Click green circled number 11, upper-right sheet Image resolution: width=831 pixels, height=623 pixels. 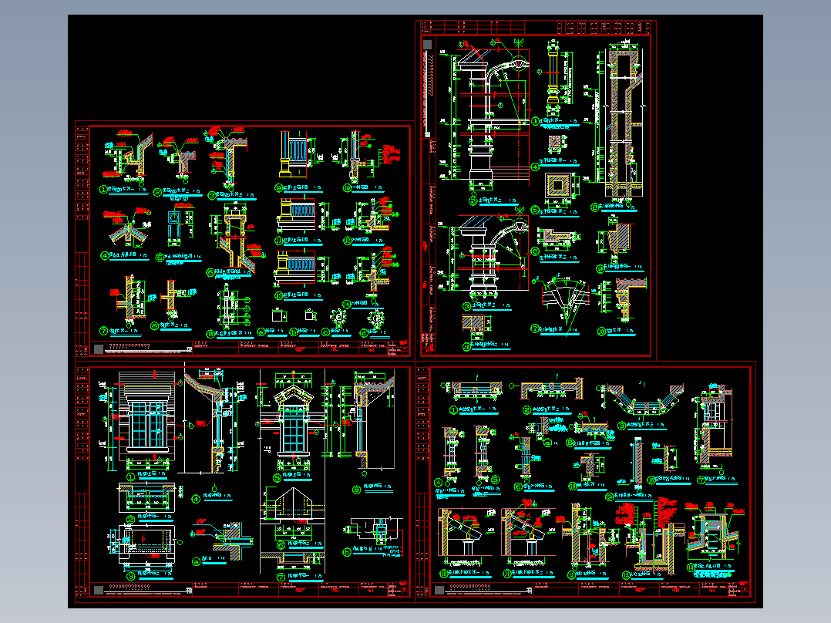click(466, 347)
